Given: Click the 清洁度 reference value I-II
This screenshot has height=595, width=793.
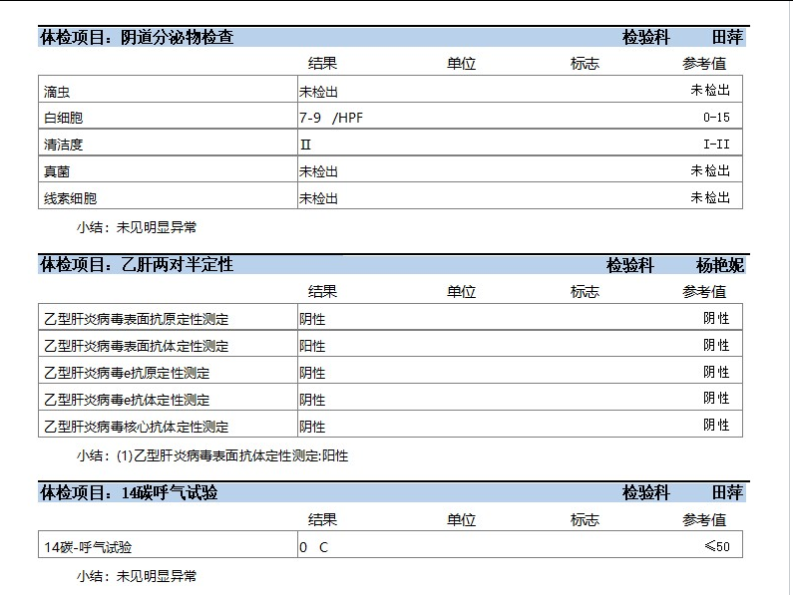Looking at the screenshot, I should [716, 144].
